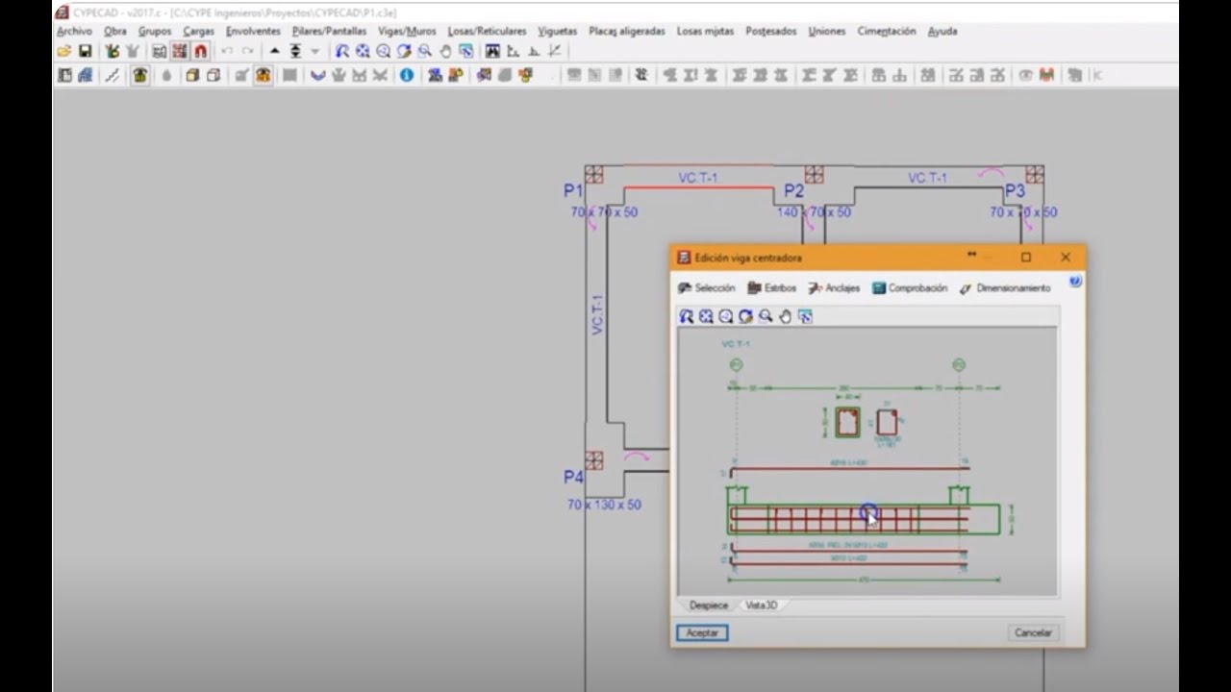1231x692 pixels.
Task: Click the up-down floor selection arrows icon
Action: pos(295,51)
